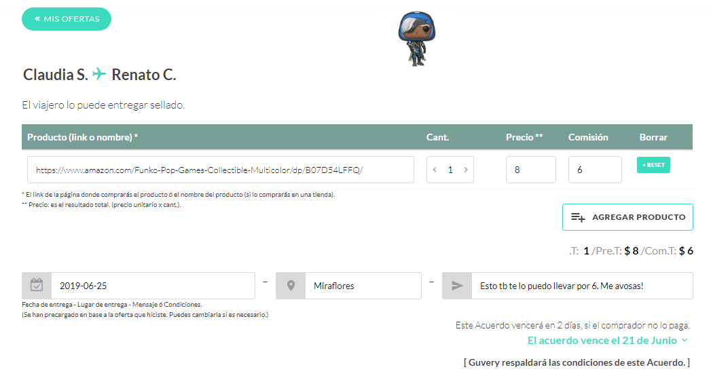The height and width of the screenshot is (378, 711).
Task: Go back via MIS OFERTAS button
Action: [x=66, y=19]
